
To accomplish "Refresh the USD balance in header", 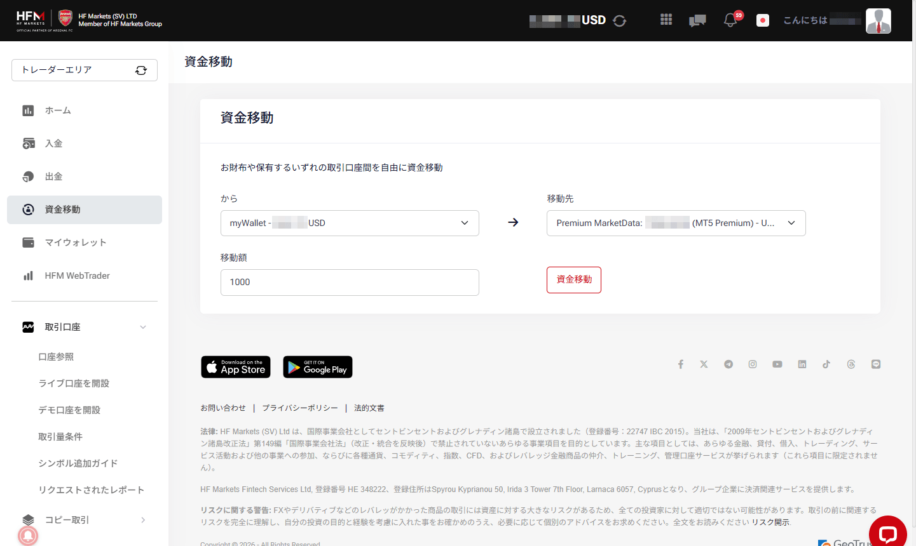I will [x=620, y=20].
